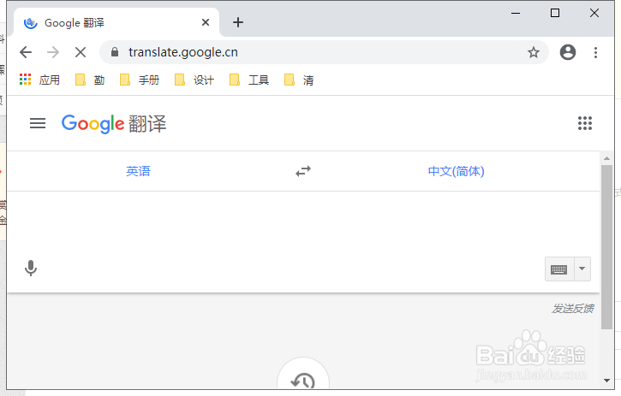Select the Google 翻译 tab
This screenshot has height=396, width=621.
[116, 22]
